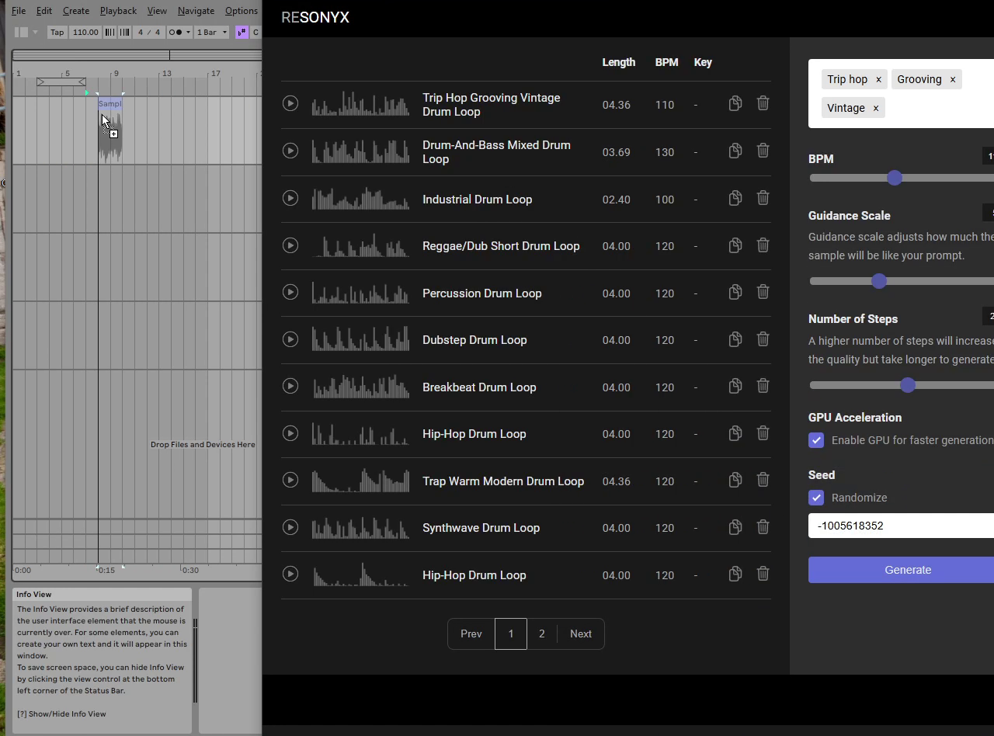The width and height of the screenshot is (994, 736).
Task: Open the Playback menu
Action: (118, 11)
